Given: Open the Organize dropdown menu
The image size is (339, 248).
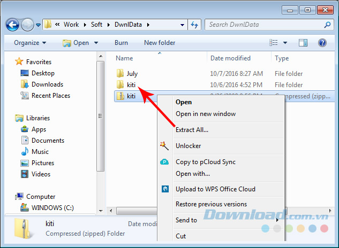Looking at the screenshot, I should point(30,43).
